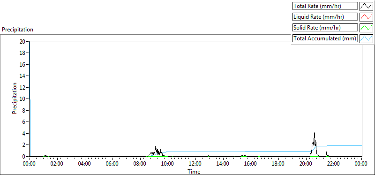375x175 pixels.
Task: Click the x-axis time label 02:00
Action: click(57, 164)
